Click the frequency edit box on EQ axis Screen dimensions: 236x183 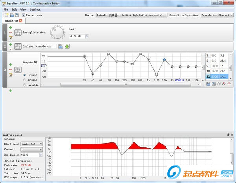[179, 80]
